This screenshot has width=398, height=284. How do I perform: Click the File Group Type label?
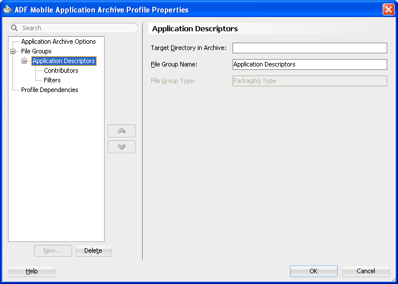[173, 81]
